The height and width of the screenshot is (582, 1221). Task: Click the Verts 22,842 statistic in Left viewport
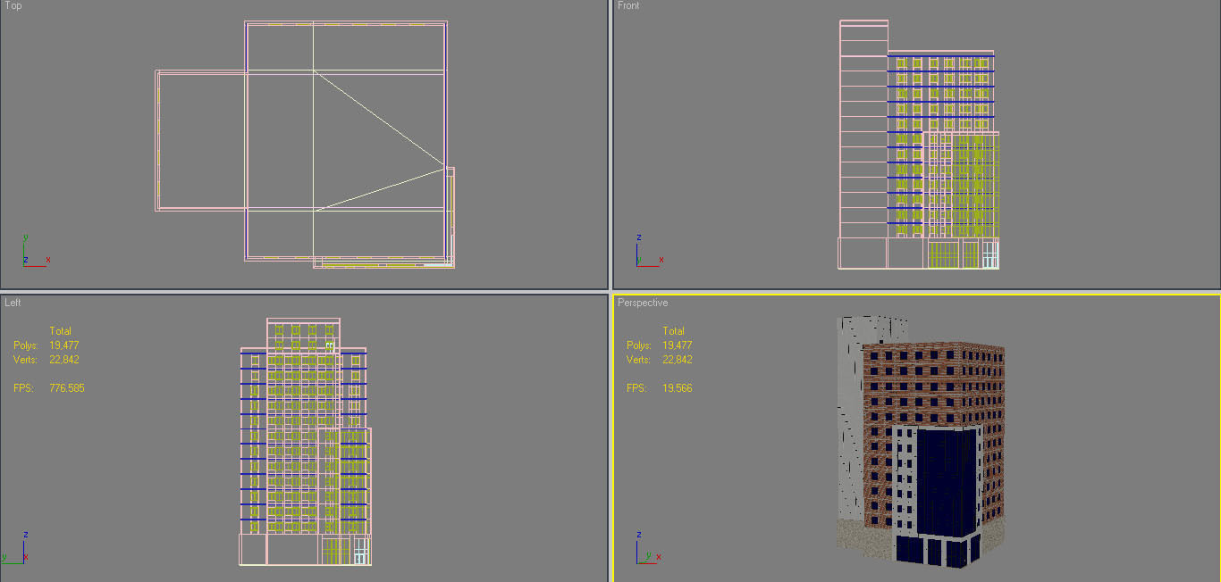tap(46, 360)
